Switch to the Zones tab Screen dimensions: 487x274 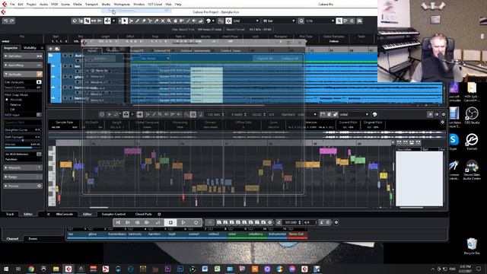pos(33,238)
